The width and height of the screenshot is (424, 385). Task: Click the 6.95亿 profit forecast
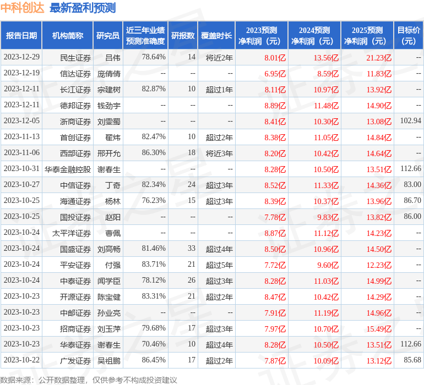[275, 74]
